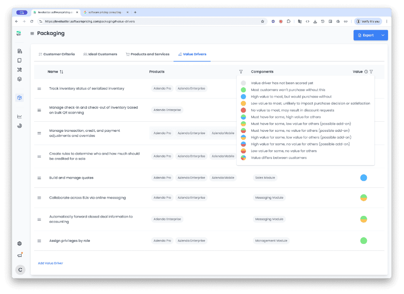Click 'Value driver has not been scored yet' legend entry

pos(282,83)
